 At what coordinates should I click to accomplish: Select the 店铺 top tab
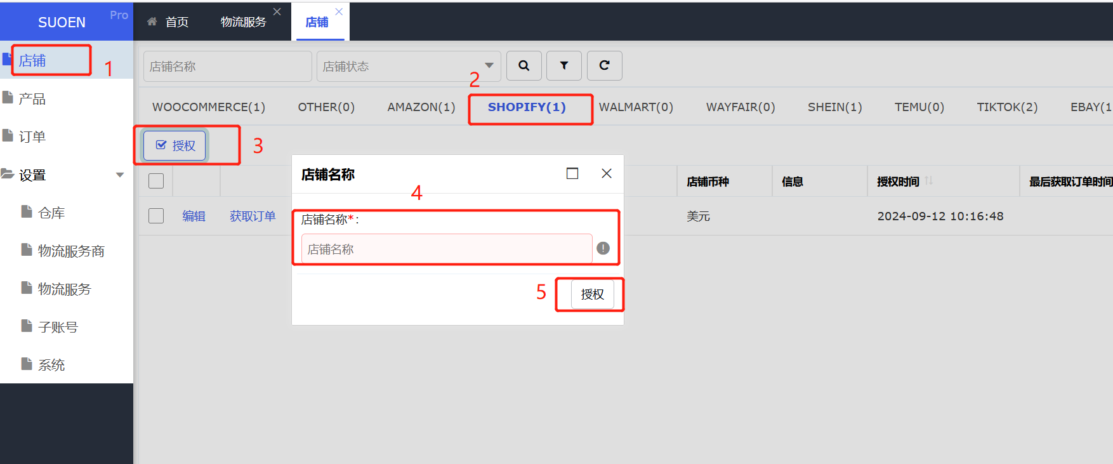(317, 22)
